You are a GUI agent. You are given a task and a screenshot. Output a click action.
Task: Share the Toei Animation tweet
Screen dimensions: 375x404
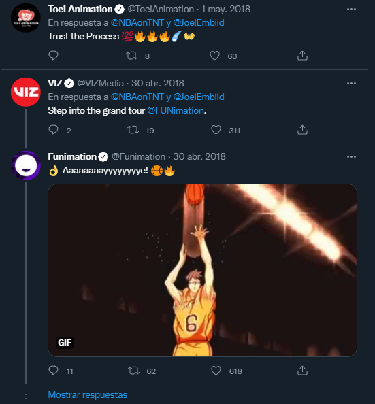pos(302,56)
